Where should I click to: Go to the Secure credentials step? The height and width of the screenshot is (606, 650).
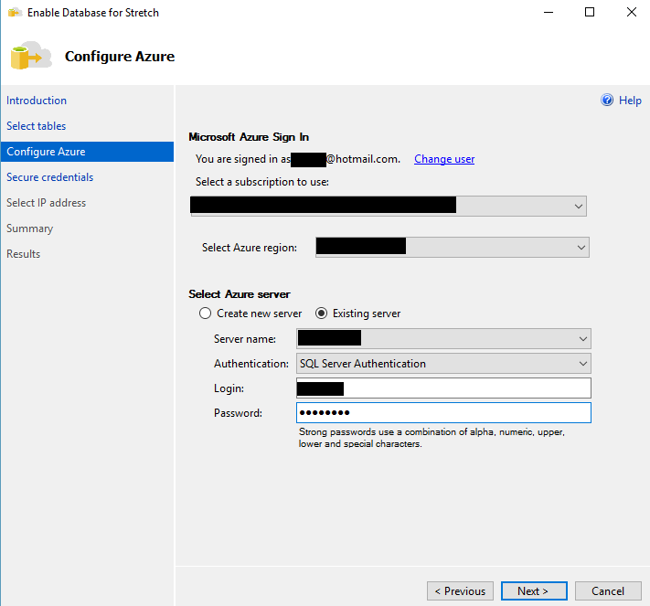(49, 177)
